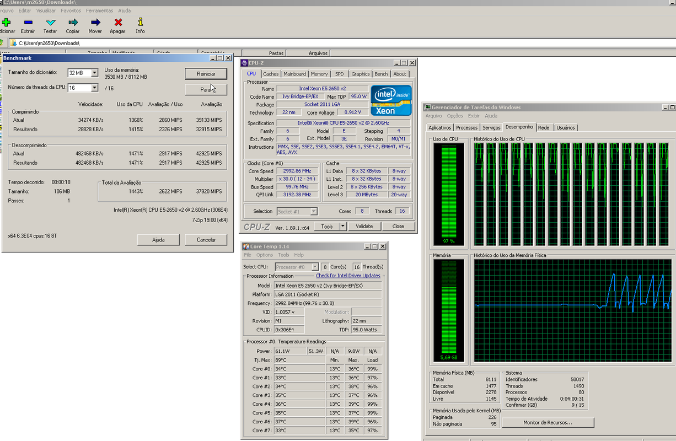Click the Monitor de Recursos button
The image size is (676, 441).
(548, 423)
